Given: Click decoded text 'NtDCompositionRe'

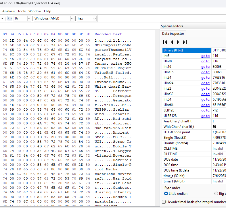Looking at the screenshot, I should coord(113,45).
